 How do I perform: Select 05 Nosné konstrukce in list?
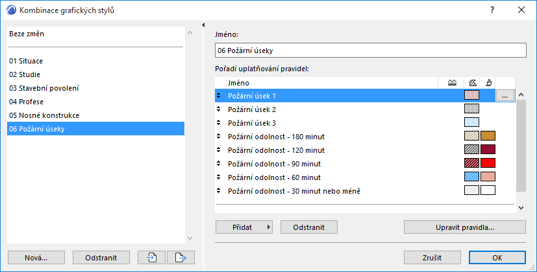(x=44, y=115)
